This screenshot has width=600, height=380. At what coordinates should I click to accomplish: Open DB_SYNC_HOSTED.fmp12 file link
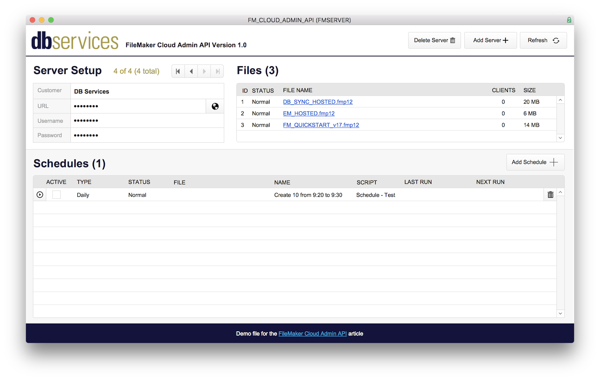(318, 101)
